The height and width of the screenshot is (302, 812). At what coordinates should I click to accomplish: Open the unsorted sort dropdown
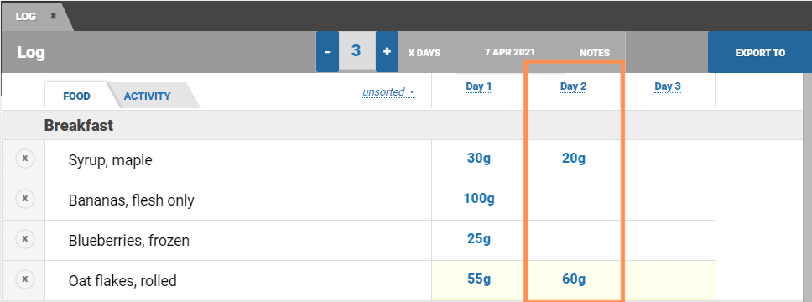[388, 92]
